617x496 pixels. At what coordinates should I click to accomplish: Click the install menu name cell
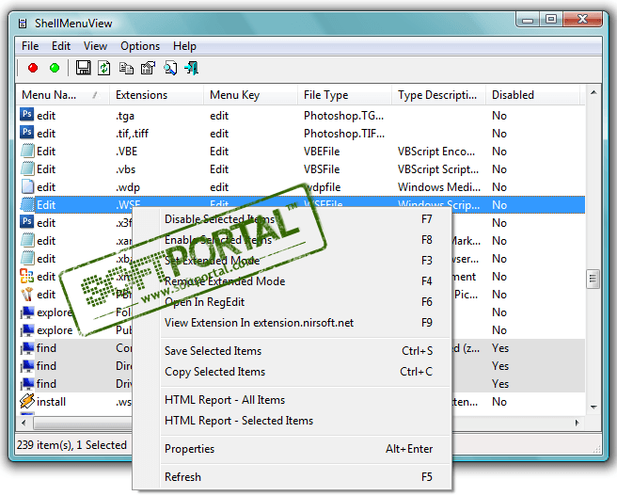[51, 402]
